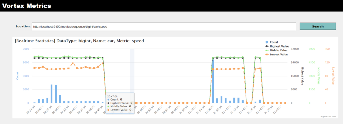
Task: Click the Count bar at 20:28:00
Action: tap(52, 94)
